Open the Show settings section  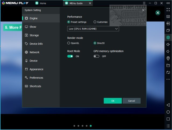[41, 27]
